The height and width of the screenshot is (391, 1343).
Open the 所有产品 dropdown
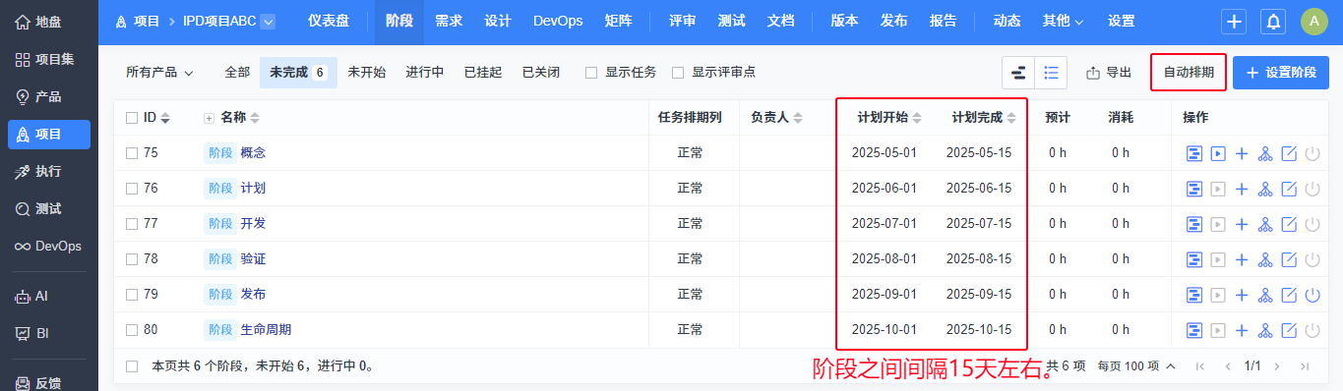[159, 73]
